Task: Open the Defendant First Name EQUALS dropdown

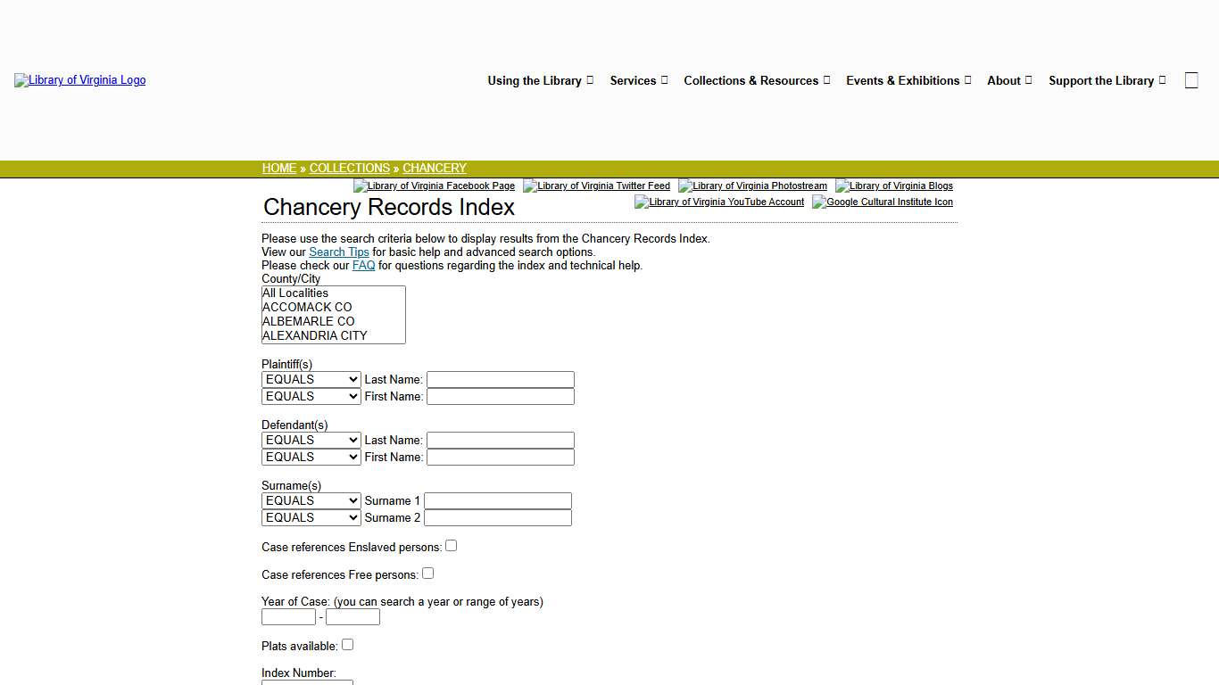Action: click(311, 457)
